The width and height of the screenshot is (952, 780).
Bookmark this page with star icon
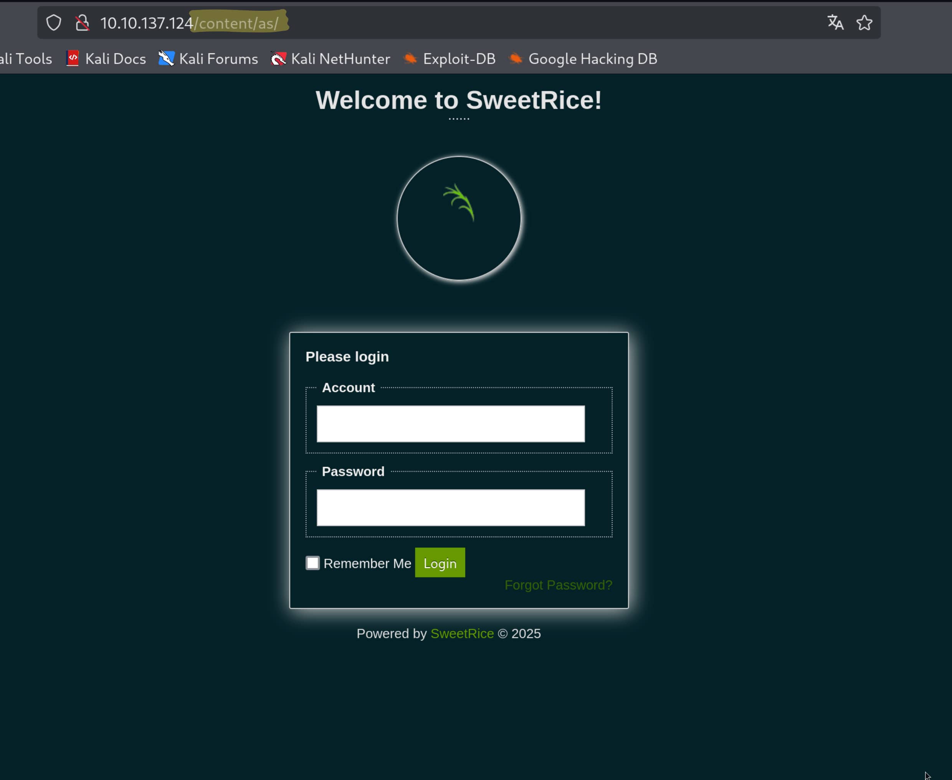864,23
